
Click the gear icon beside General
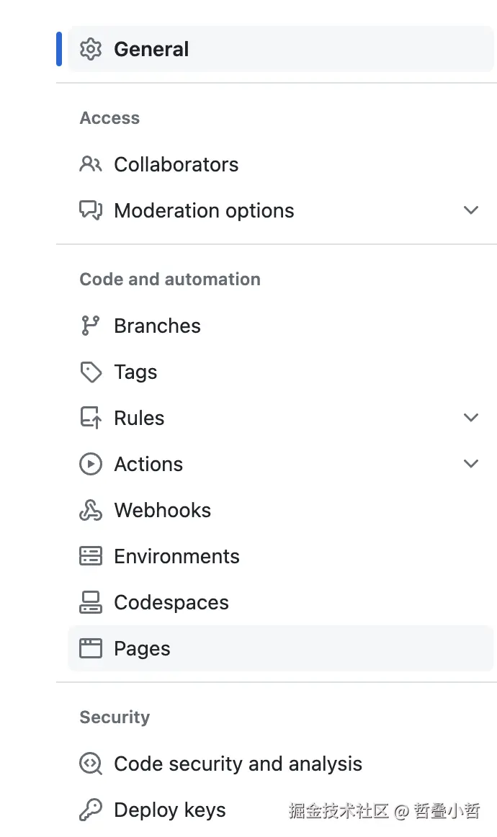[x=91, y=49]
